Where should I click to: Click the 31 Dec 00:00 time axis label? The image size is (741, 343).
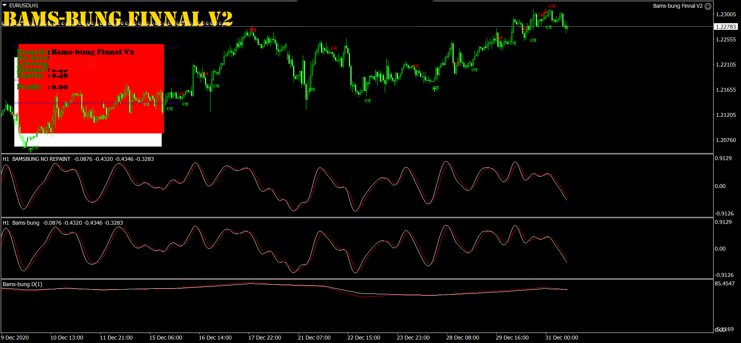[x=562, y=338]
